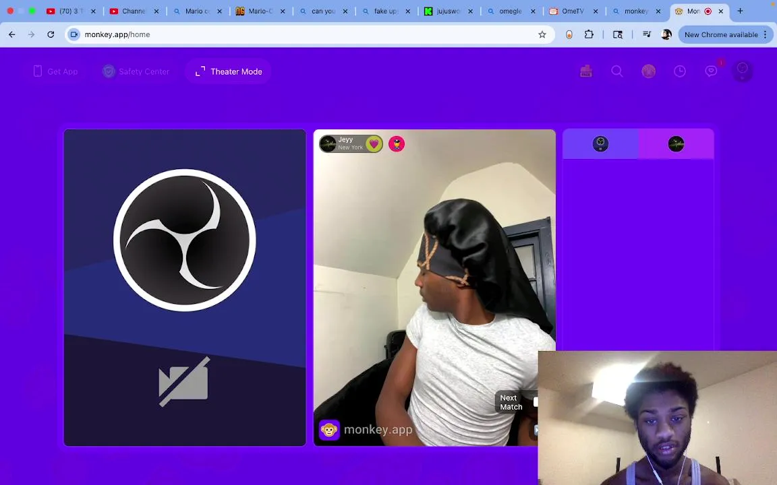
Task: Switch to the "omegle" search tab
Action: [511, 11]
